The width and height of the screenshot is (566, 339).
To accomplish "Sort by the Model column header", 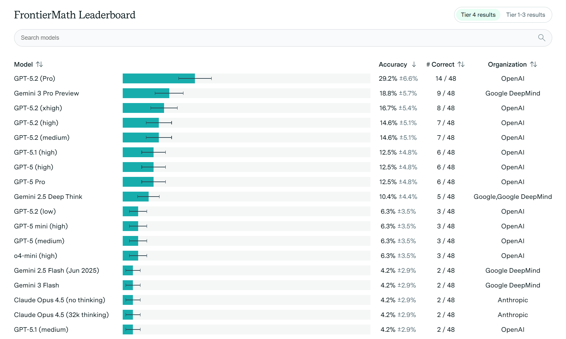I will coord(24,64).
